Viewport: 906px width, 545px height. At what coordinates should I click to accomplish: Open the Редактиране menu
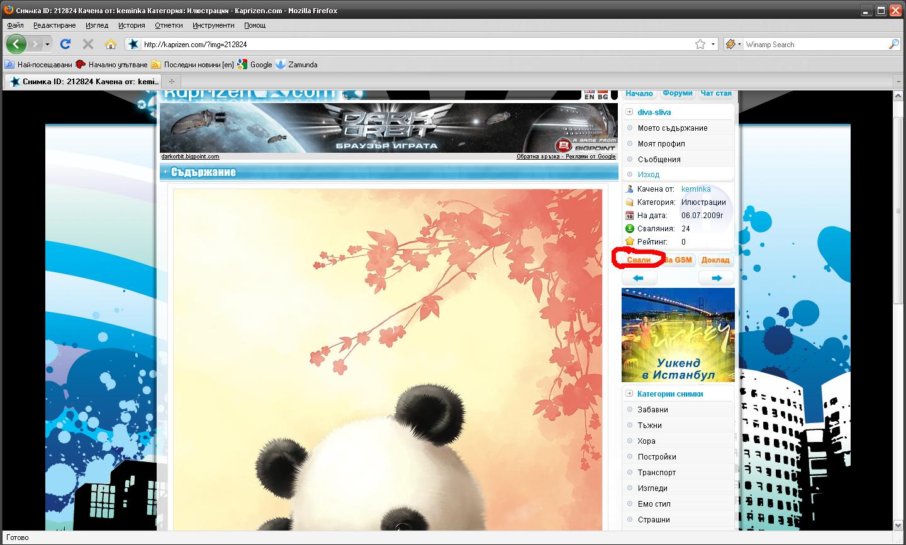click(x=54, y=25)
